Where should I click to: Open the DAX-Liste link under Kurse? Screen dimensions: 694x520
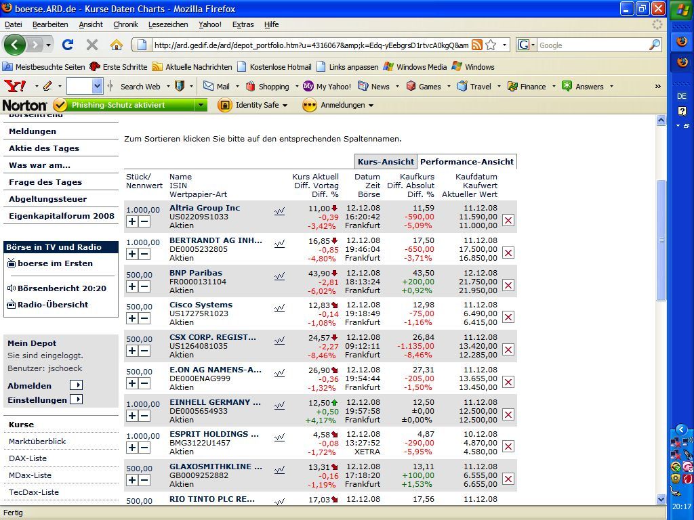coord(28,458)
